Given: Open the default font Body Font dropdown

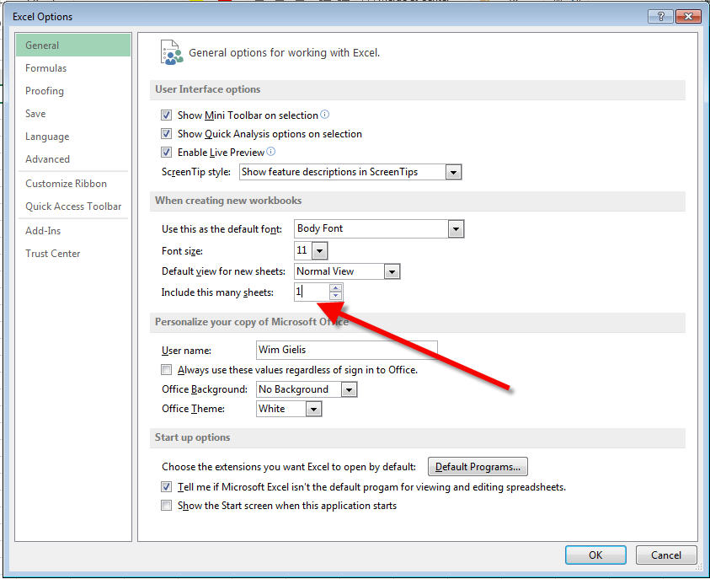Looking at the screenshot, I should click(x=456, y=229).
